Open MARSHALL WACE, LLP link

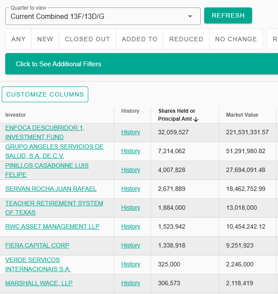click(39, 283)
